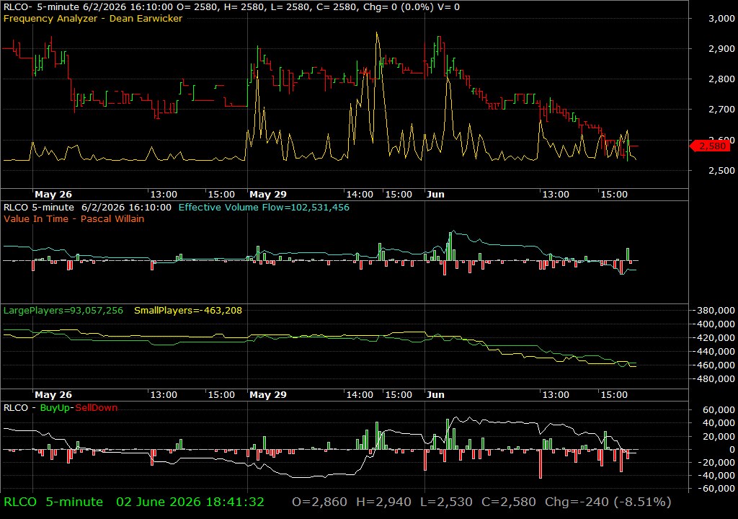This screenshot has width=738, height=519.
Task: Click 'RLCO 5-minute' in the green status bar
Action: [53, 502]
